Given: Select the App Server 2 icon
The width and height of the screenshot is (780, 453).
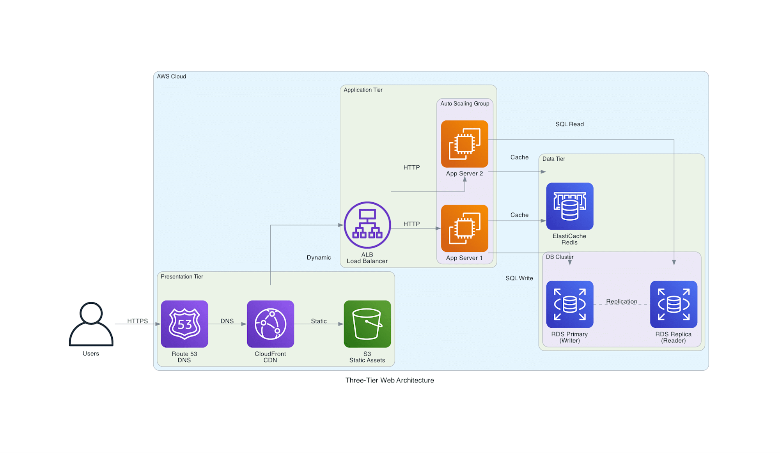Looking at the screenshot, I should 464,144.
